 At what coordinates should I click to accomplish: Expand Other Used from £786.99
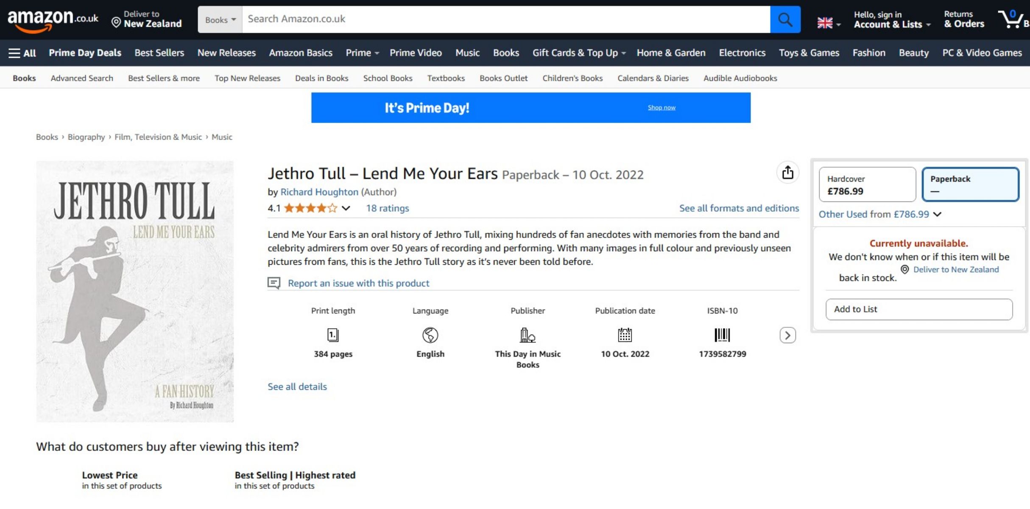click(x=880, y=214)
